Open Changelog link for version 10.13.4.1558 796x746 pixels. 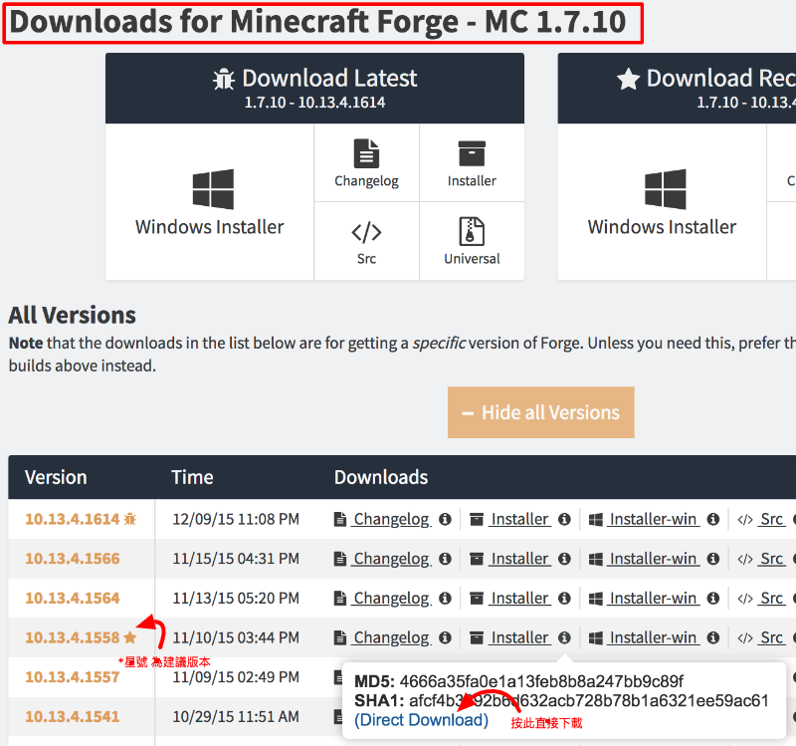(391, 637)
